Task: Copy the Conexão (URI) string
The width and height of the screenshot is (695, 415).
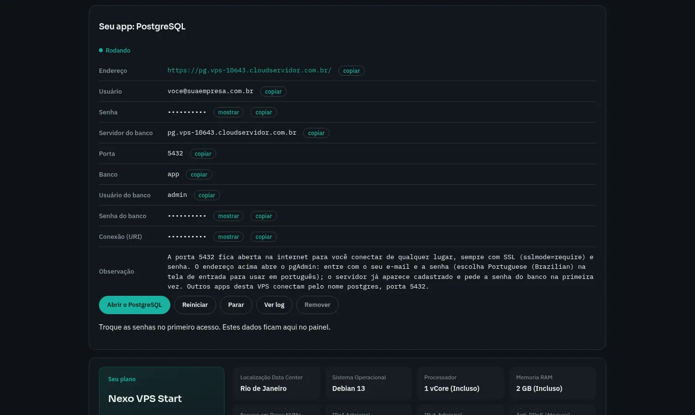Action: 264,237
